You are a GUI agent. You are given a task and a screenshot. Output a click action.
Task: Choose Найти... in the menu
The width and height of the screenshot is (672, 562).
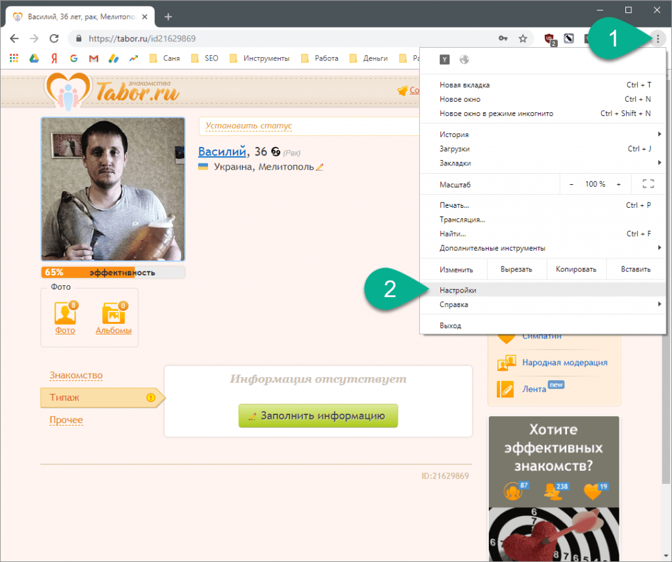[x=543, y=233]
